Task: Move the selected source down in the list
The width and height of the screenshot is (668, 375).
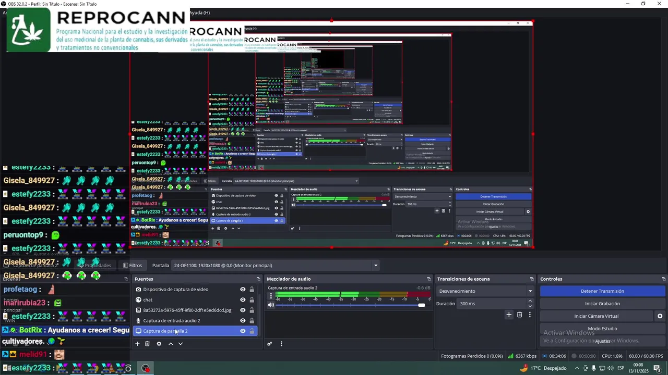Action: [181, 344]
